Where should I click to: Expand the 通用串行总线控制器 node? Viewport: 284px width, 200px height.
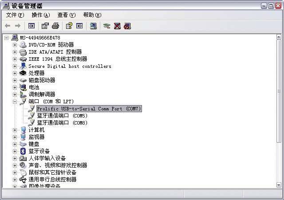(15, 180)
